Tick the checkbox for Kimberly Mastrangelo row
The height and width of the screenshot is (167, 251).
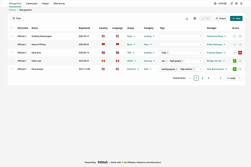click(x=11, y=36)
